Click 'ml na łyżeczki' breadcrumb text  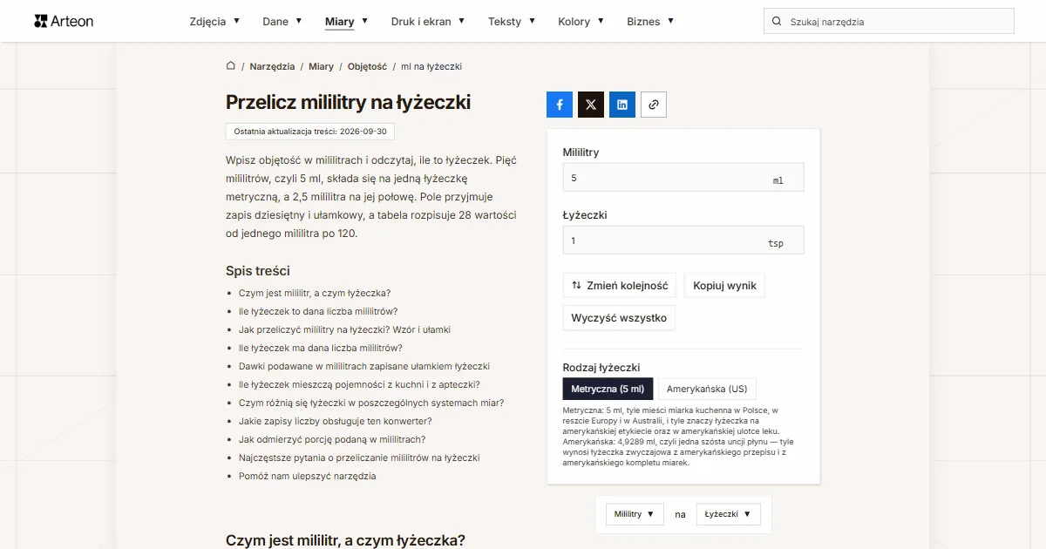click(431, 66)
